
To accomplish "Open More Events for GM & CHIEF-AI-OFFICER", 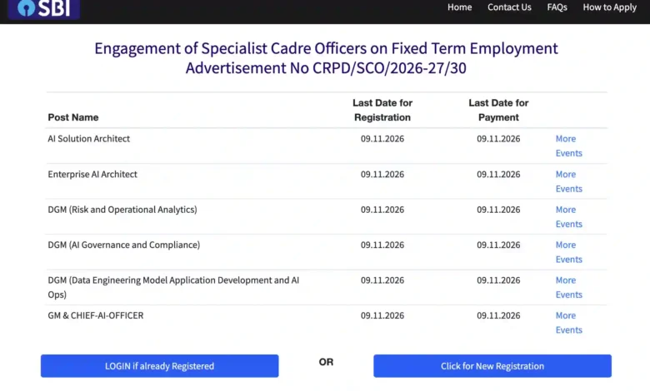I will pos(568,322).
